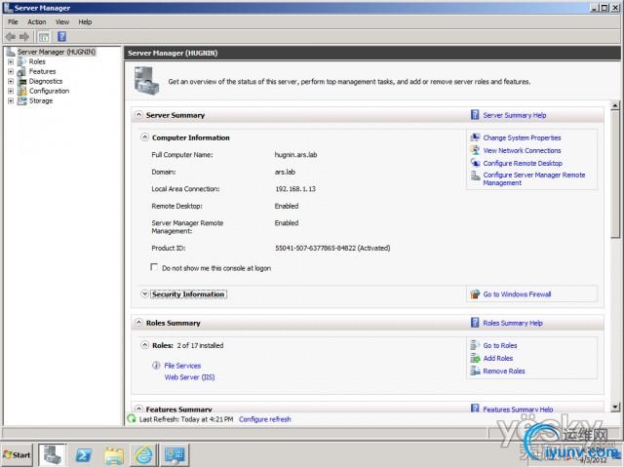Open Server Manager from the taskbar

click(x=53, y=455)
